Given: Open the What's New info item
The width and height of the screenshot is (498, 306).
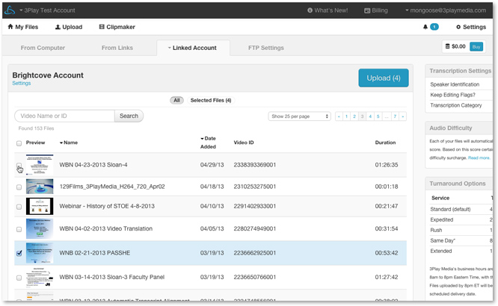Looking at the screenshot, I should click(328, 10).
